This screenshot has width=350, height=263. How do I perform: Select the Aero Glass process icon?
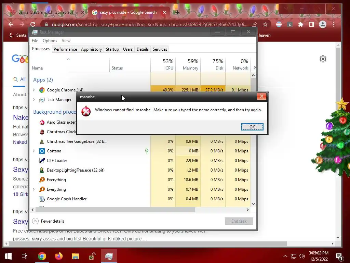click(42, 122)
